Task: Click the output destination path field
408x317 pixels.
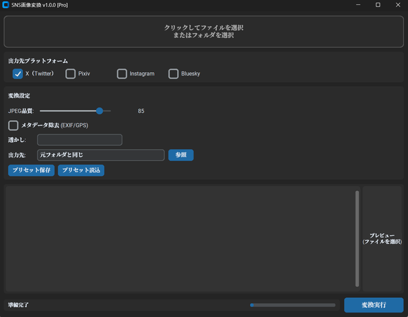Action: (x=101, y=155)
